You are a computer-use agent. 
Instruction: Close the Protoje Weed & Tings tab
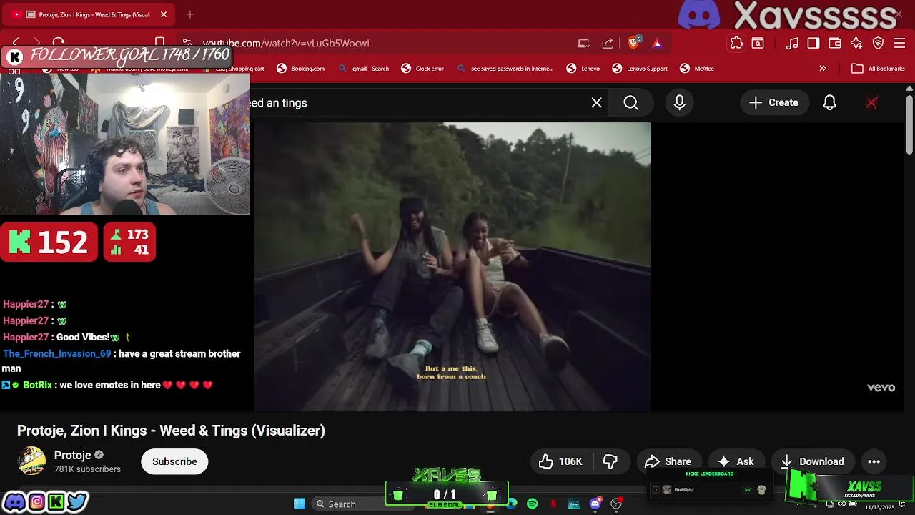(164, 14)
